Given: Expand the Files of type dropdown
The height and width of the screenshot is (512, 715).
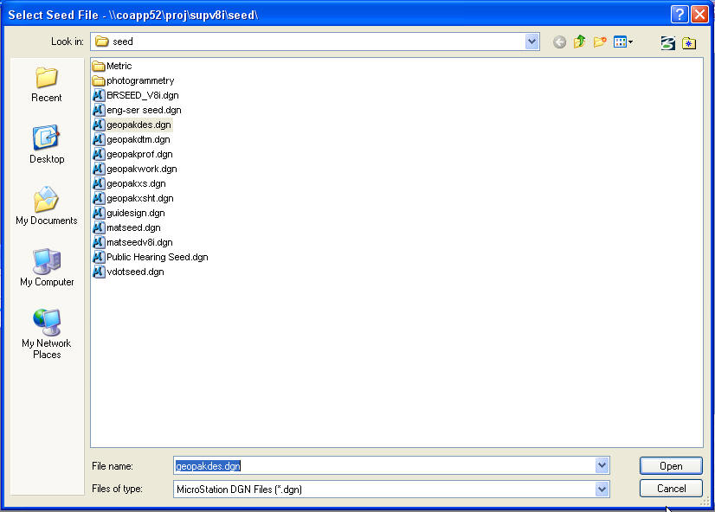Looking at the screenshot, I should coord(602,490).
